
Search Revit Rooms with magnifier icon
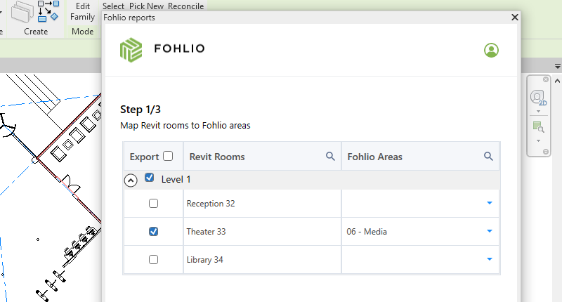coord(330,156)
